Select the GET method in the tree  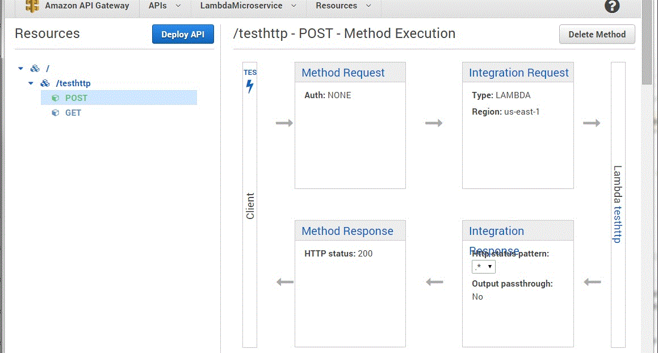[73, 113]
